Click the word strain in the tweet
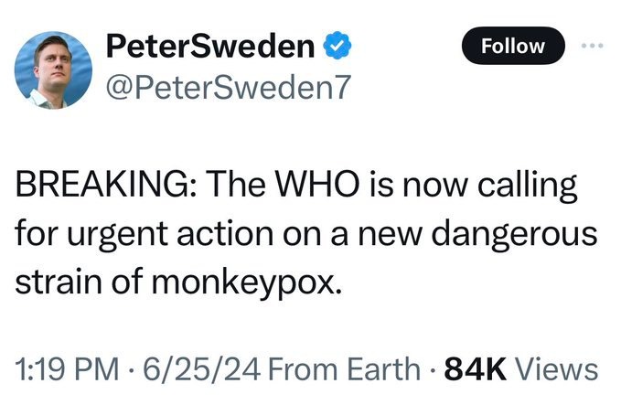The height and width of the screenshot is (405, 621). (59, 282)
